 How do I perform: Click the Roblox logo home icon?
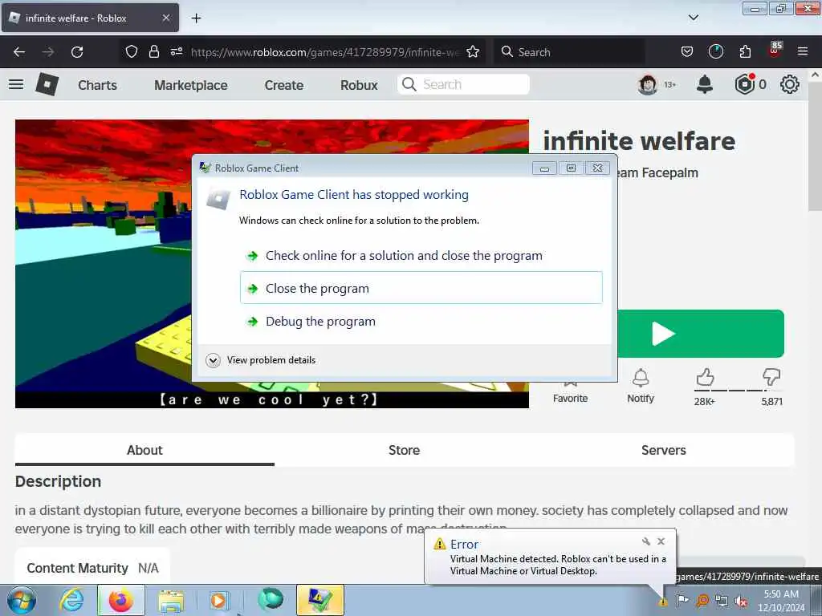tap(47, 84)
